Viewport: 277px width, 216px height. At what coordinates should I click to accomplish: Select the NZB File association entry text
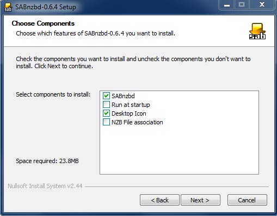(x=137, y=122)
